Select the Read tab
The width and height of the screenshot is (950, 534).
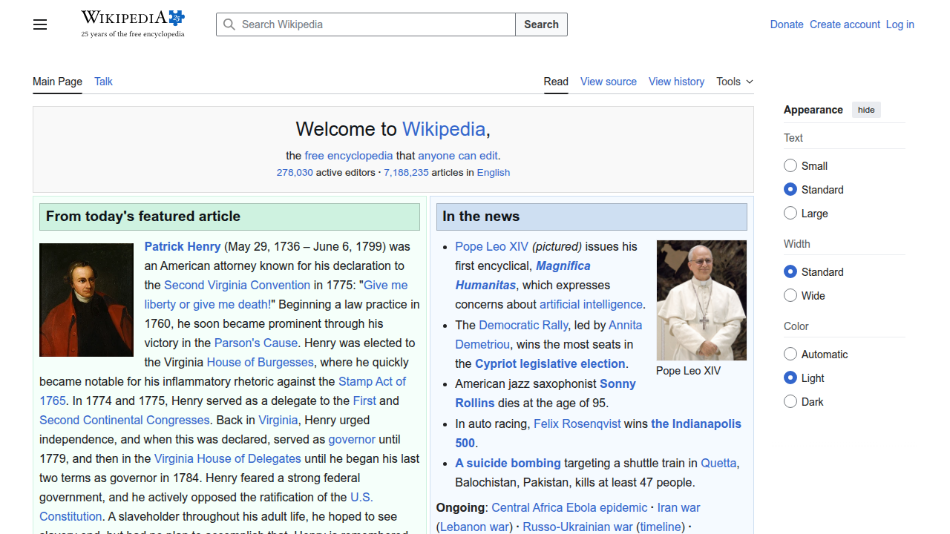click(556, 82)
